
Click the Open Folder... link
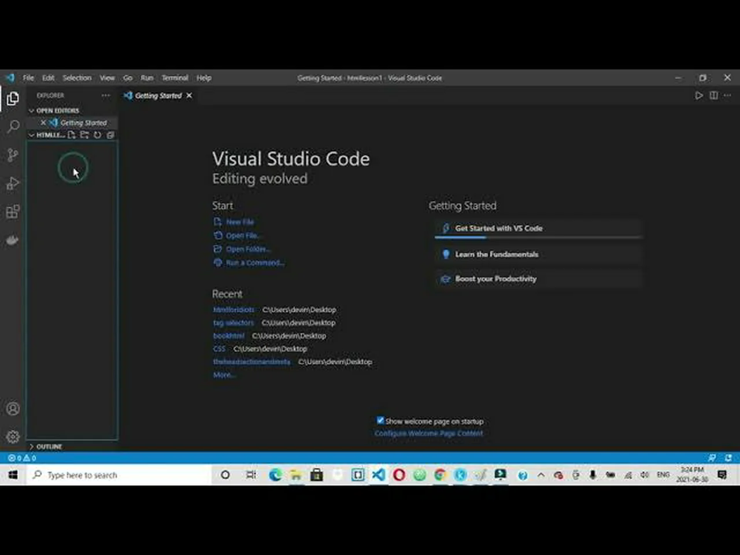248,249
